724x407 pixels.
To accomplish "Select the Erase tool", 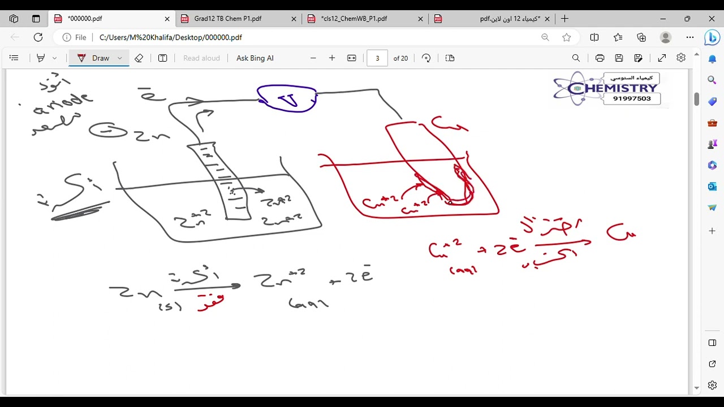I will pos(139,58).
